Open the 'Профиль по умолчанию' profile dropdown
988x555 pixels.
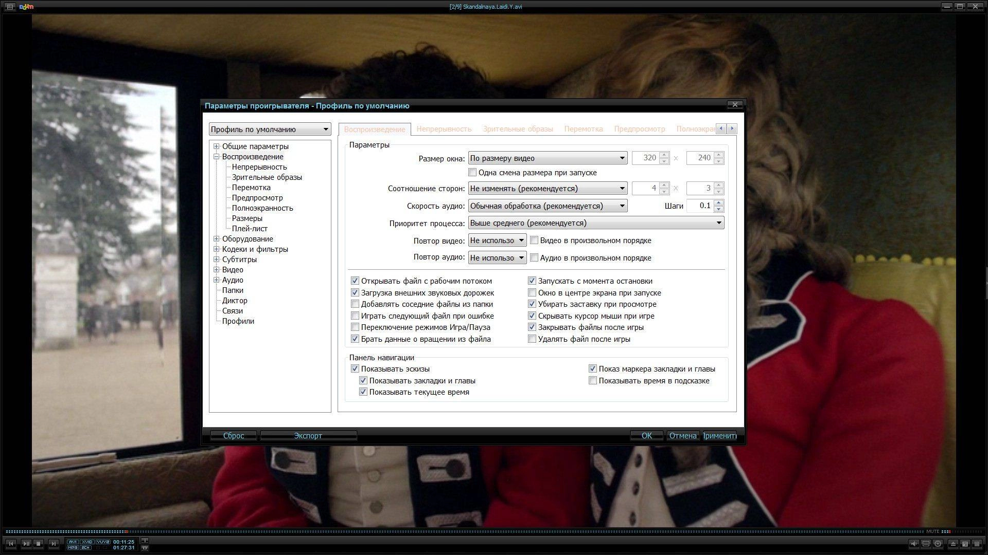pos(270,129)
